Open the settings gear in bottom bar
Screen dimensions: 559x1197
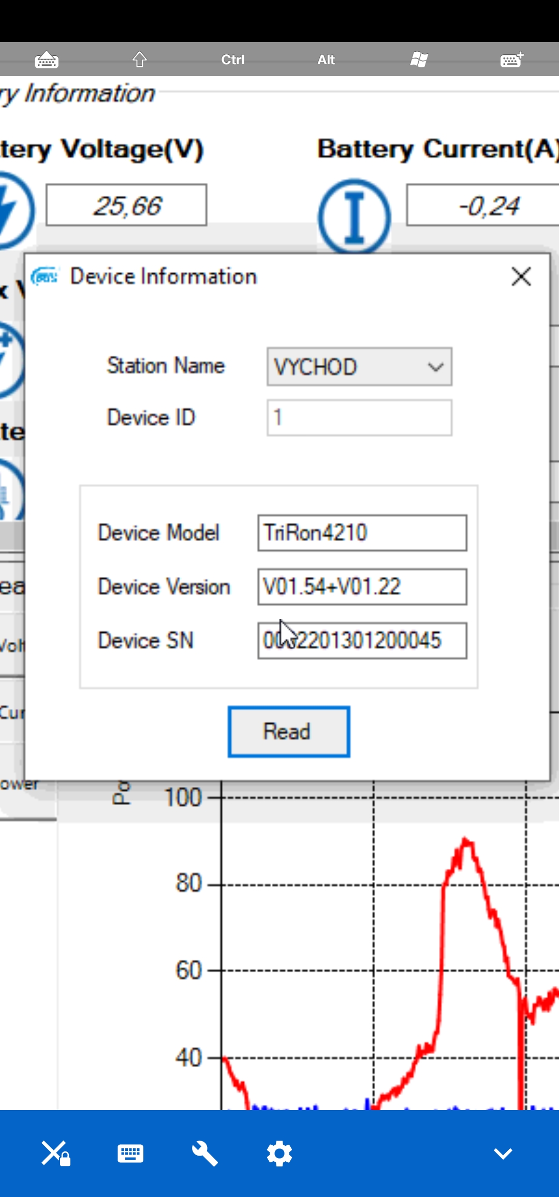tap(279, 1153)
